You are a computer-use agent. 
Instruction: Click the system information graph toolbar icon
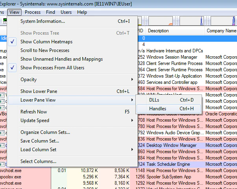point(5,21)
